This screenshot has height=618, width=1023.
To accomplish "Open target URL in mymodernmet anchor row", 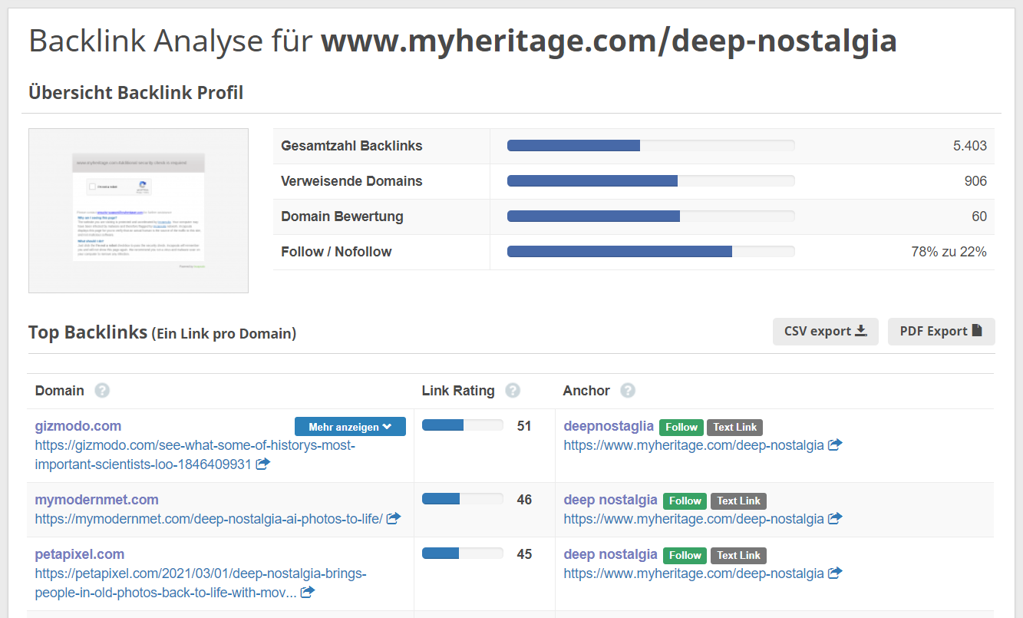I will coord(694,519).
